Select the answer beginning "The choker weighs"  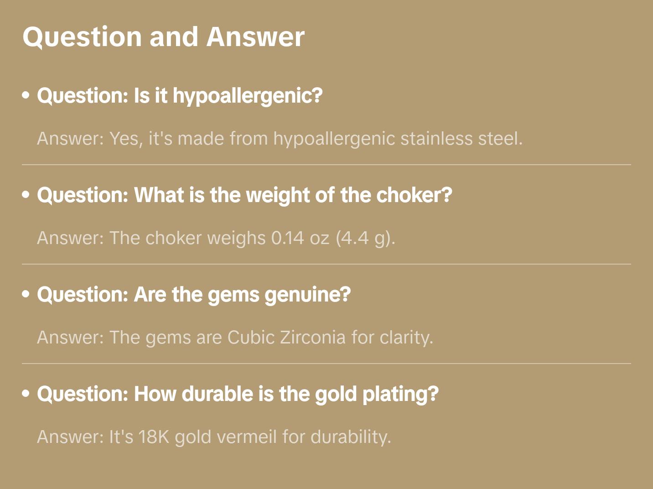click(216, 238)
